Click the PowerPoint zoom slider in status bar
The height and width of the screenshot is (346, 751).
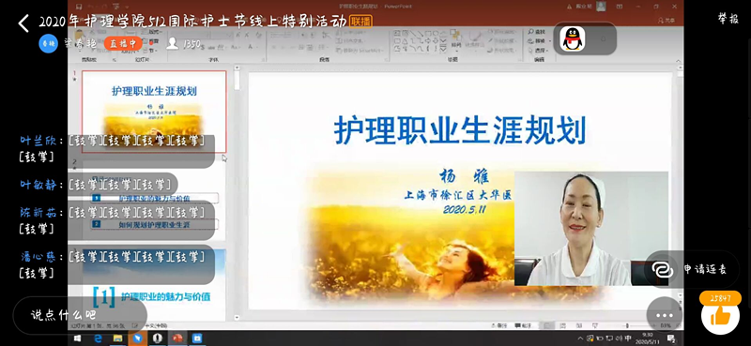tap(627, 325)
